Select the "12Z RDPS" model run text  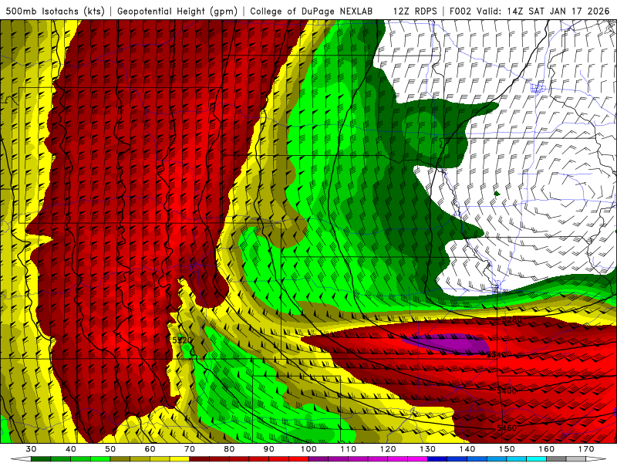415,11
